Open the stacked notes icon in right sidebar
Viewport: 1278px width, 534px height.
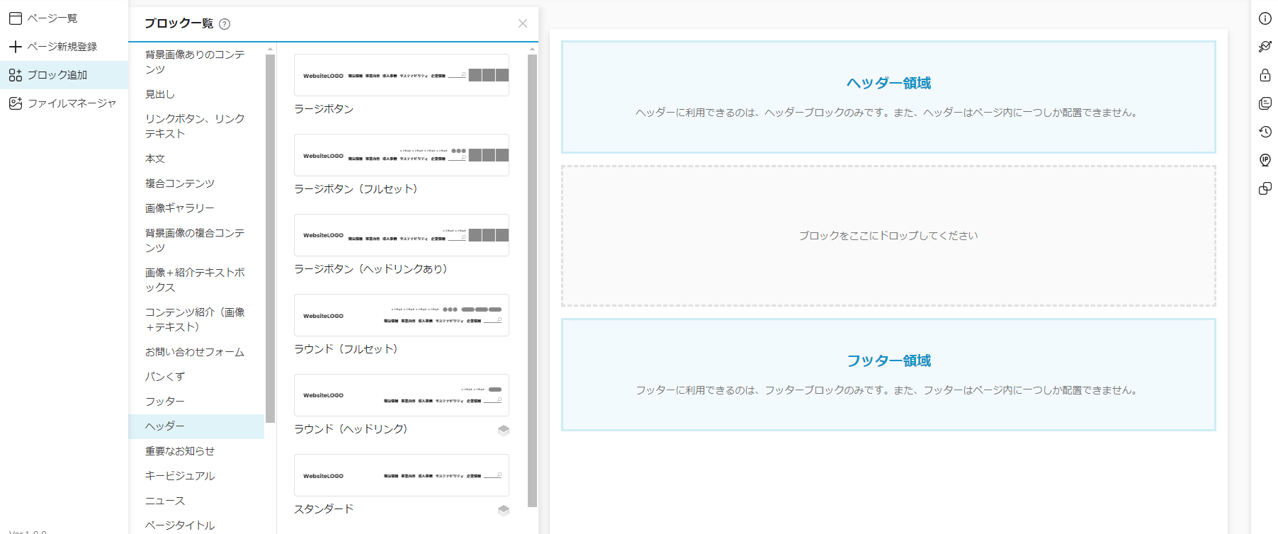[1265, 103]
